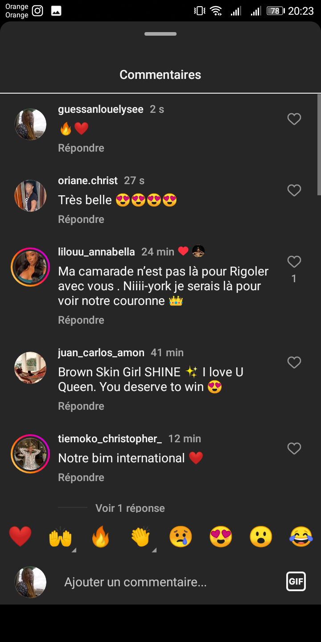Like guessanlouelysee's comment
Screen dimensions: 321x642
pos(294,119)
